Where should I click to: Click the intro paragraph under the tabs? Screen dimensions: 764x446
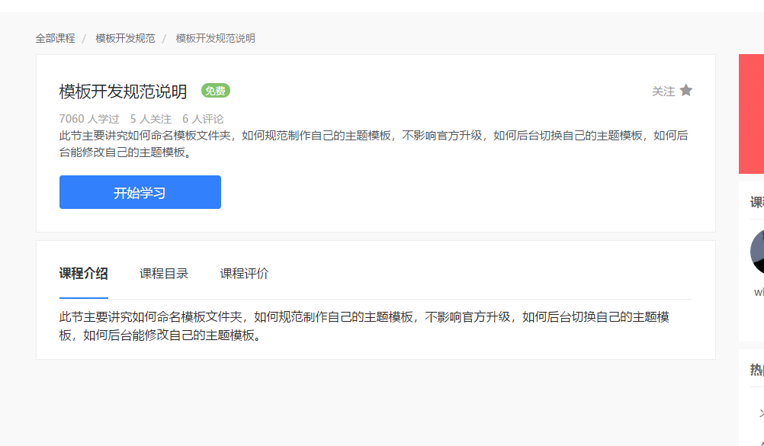364,326
